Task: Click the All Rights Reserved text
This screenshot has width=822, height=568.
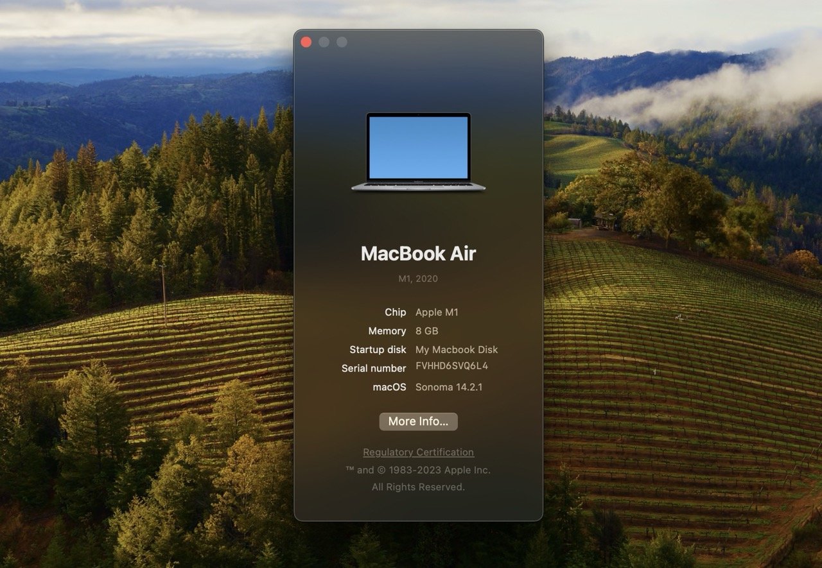Action: (418, 487)
